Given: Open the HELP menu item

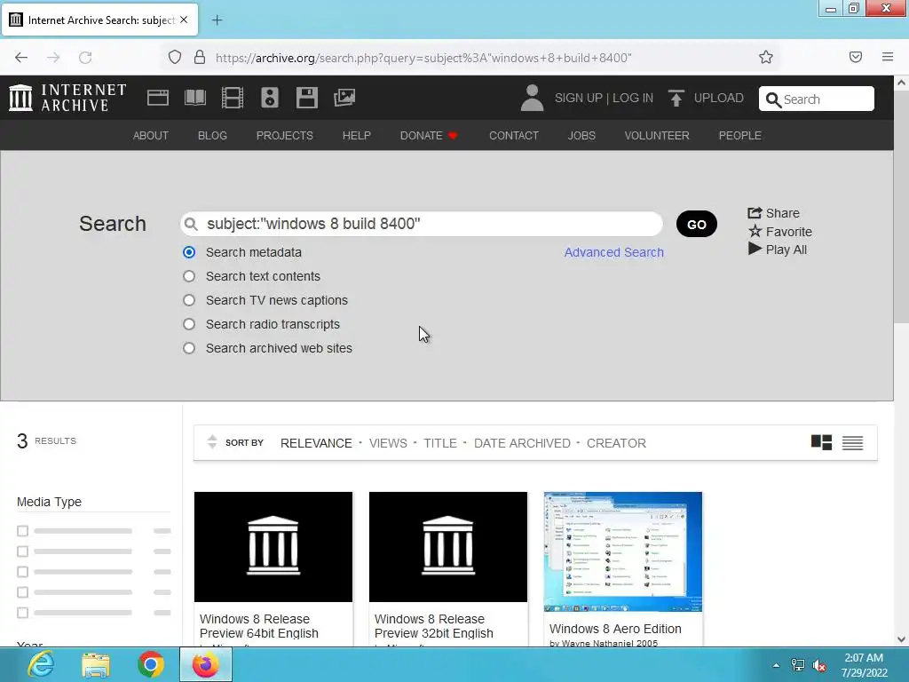Looking at the screenshot, I should (x=357, y=135).
